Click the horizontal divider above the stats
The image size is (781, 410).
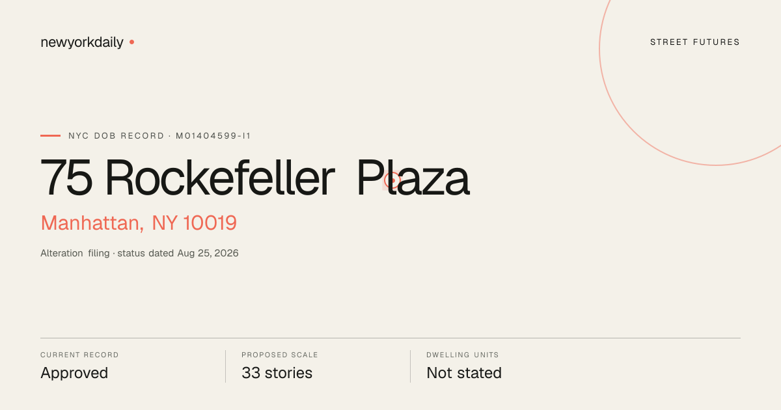click(390, 338)
